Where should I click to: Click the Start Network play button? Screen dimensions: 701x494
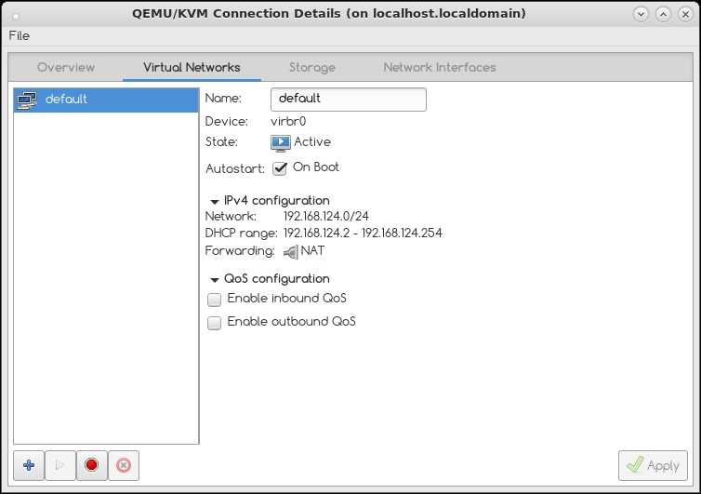(60, 465)
